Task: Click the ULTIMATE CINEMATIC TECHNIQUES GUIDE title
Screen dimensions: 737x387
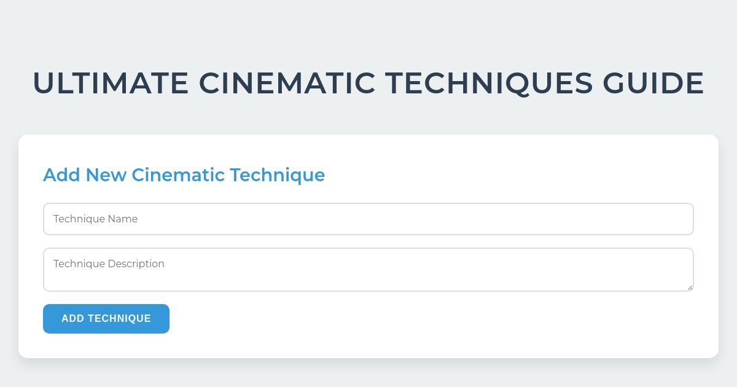Action: pyautogui.click(x=368, y=83)
